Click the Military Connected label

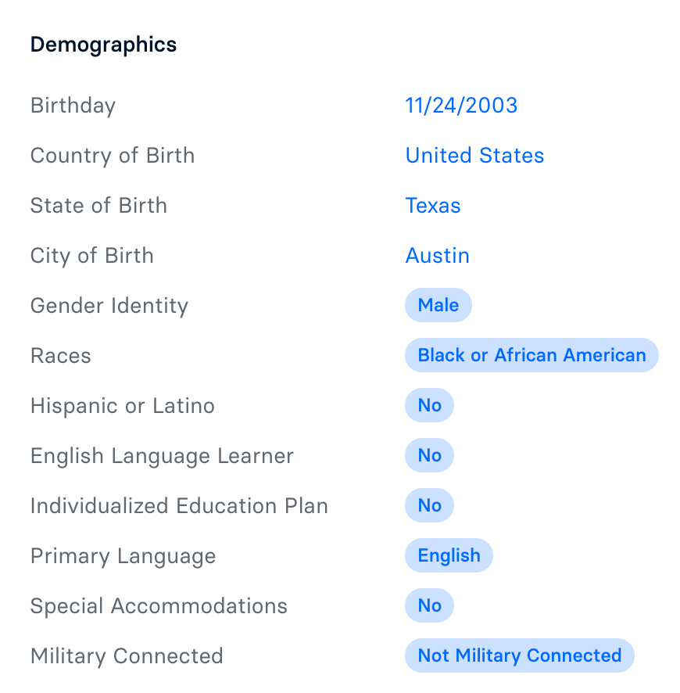coord(127,656)
